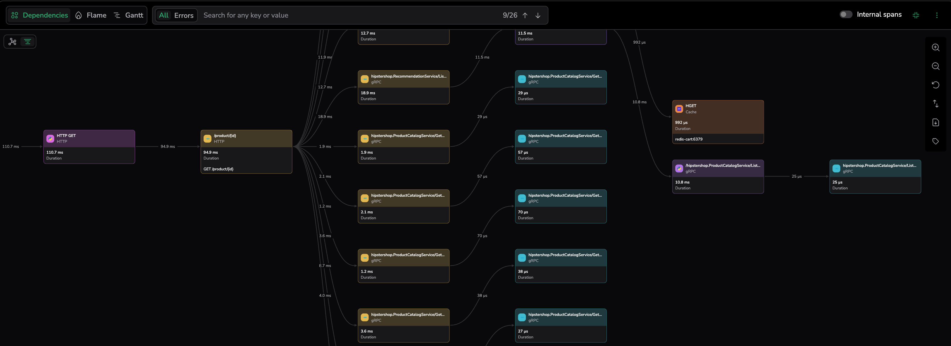Click the zoom out magnifier icon
Image resolution: width=951 pixels, height=346 pixels.
[935, 66]
